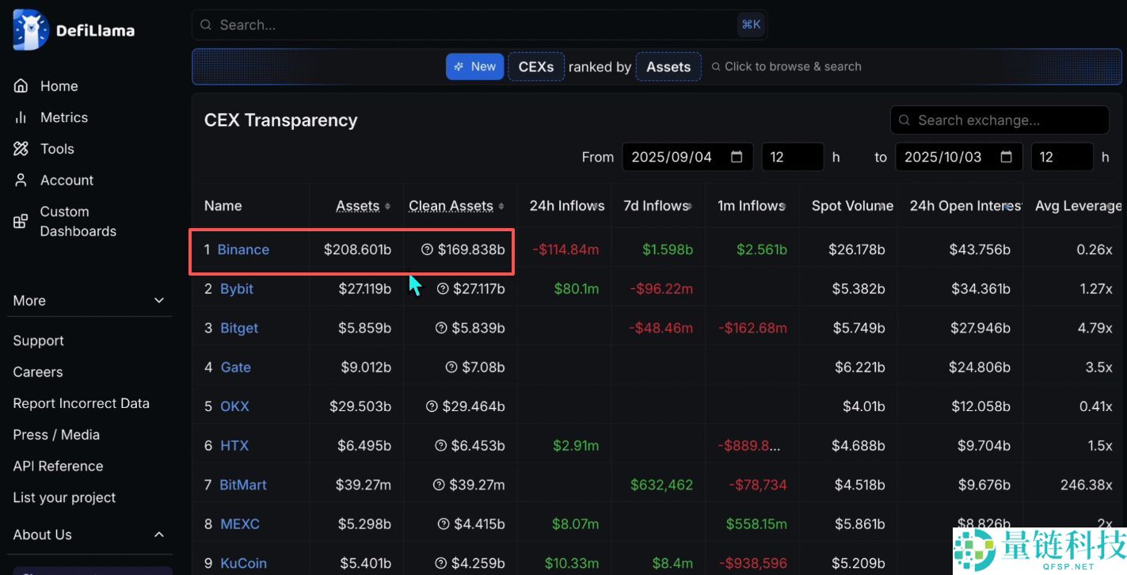1127x575 pixels.
Task: Click the DefiLlama logo icon
Action: pos(31,30)
